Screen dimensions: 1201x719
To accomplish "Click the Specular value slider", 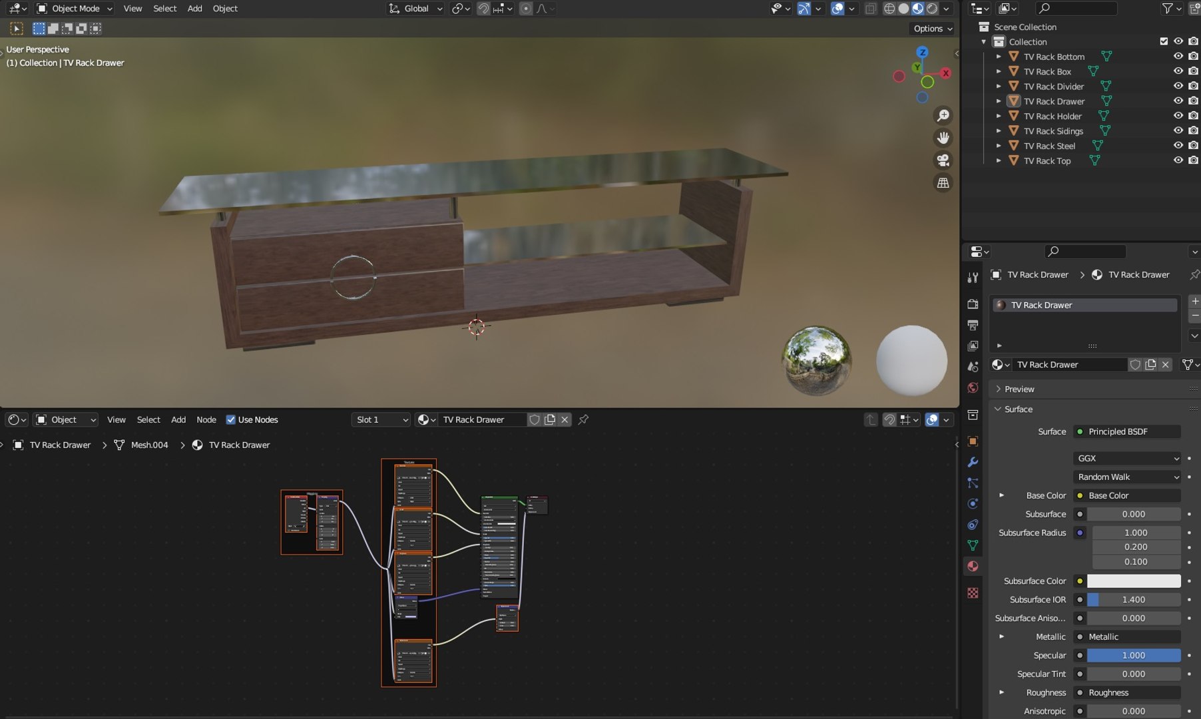I will point(1134,655).
